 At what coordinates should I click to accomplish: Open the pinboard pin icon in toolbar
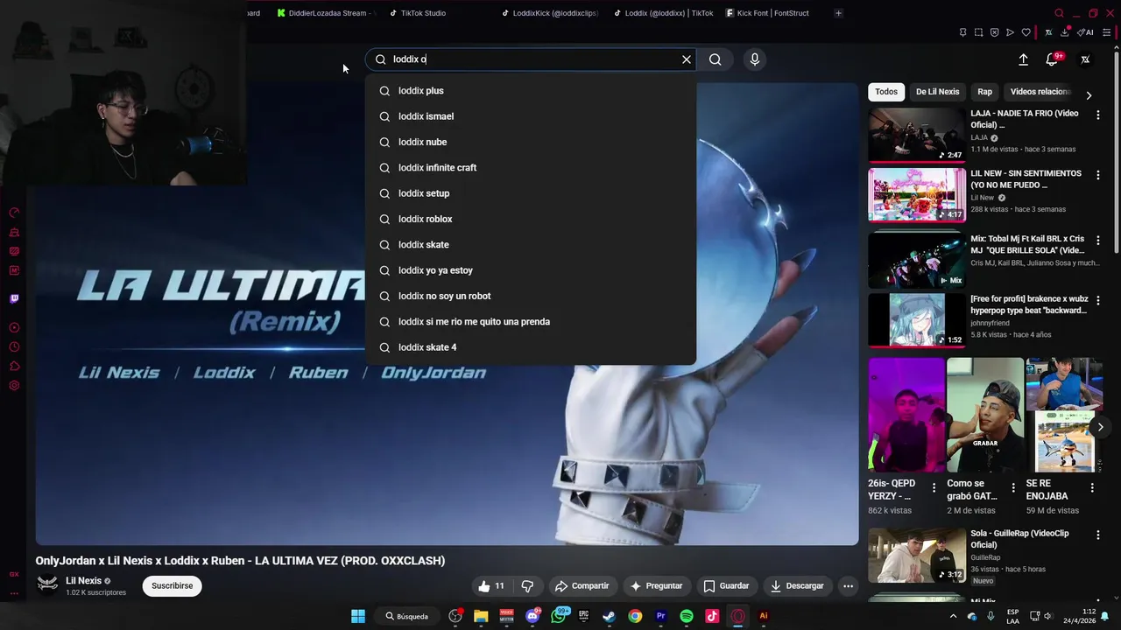[x=962, y=32]
